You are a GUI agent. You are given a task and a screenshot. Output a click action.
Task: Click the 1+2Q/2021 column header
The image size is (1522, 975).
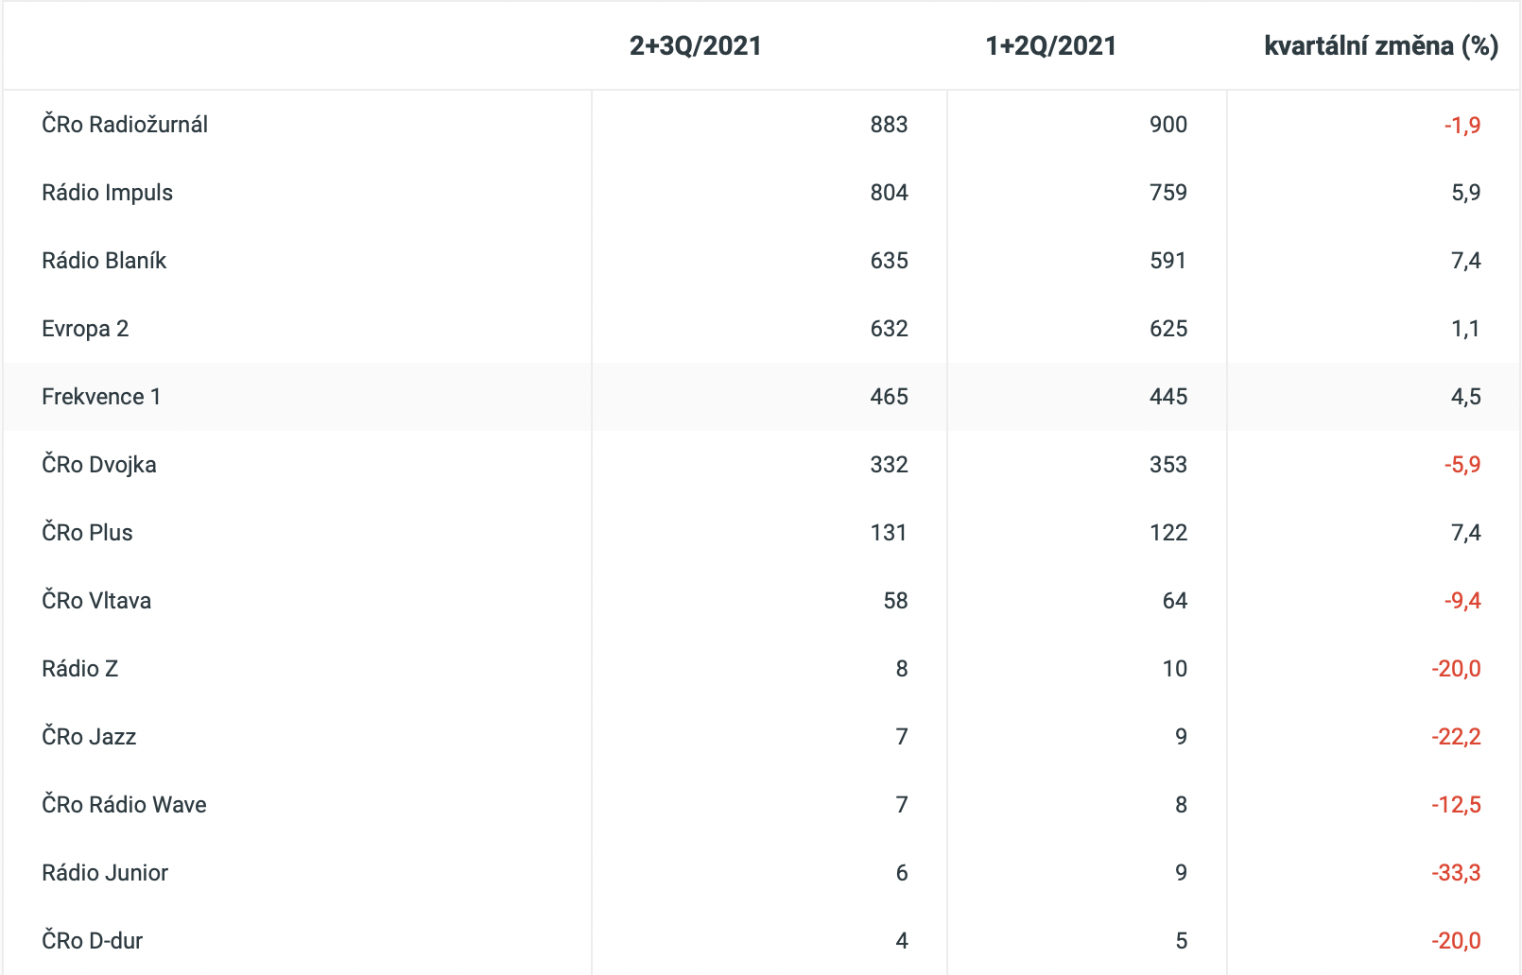[x=1050, y=45]
